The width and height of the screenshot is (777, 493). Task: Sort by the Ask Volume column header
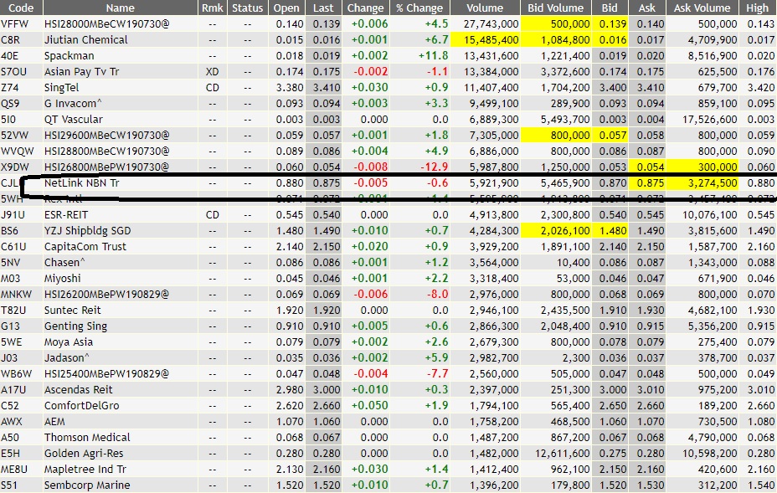click(x=702, y=8)
